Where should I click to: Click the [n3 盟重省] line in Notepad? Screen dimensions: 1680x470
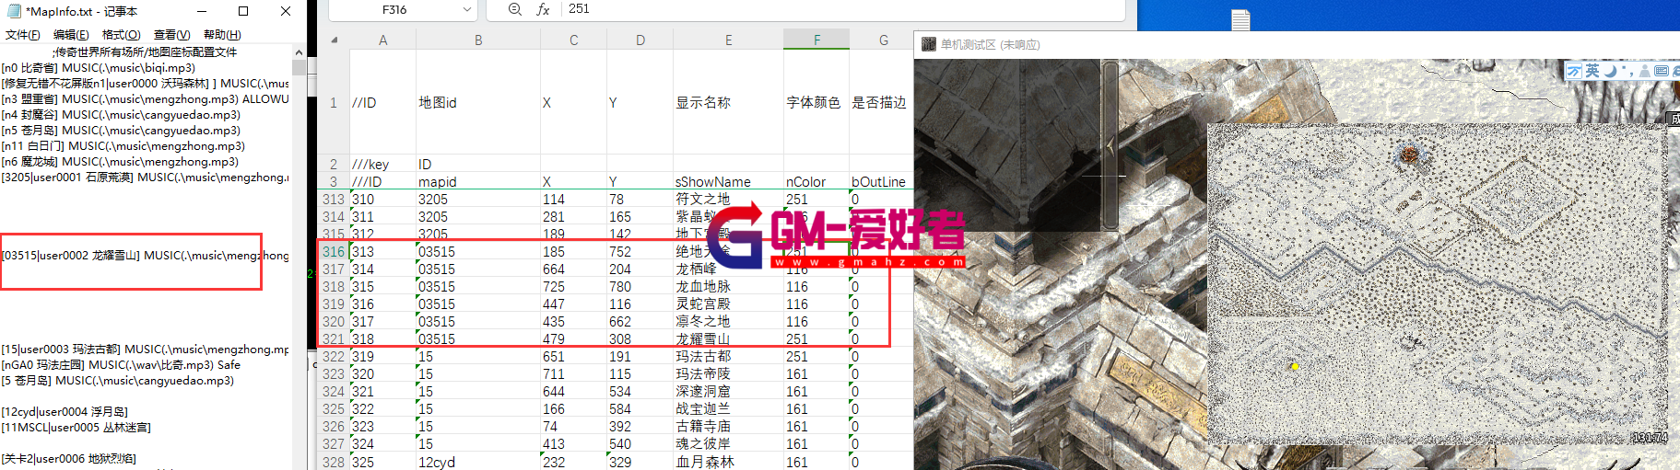146,98
